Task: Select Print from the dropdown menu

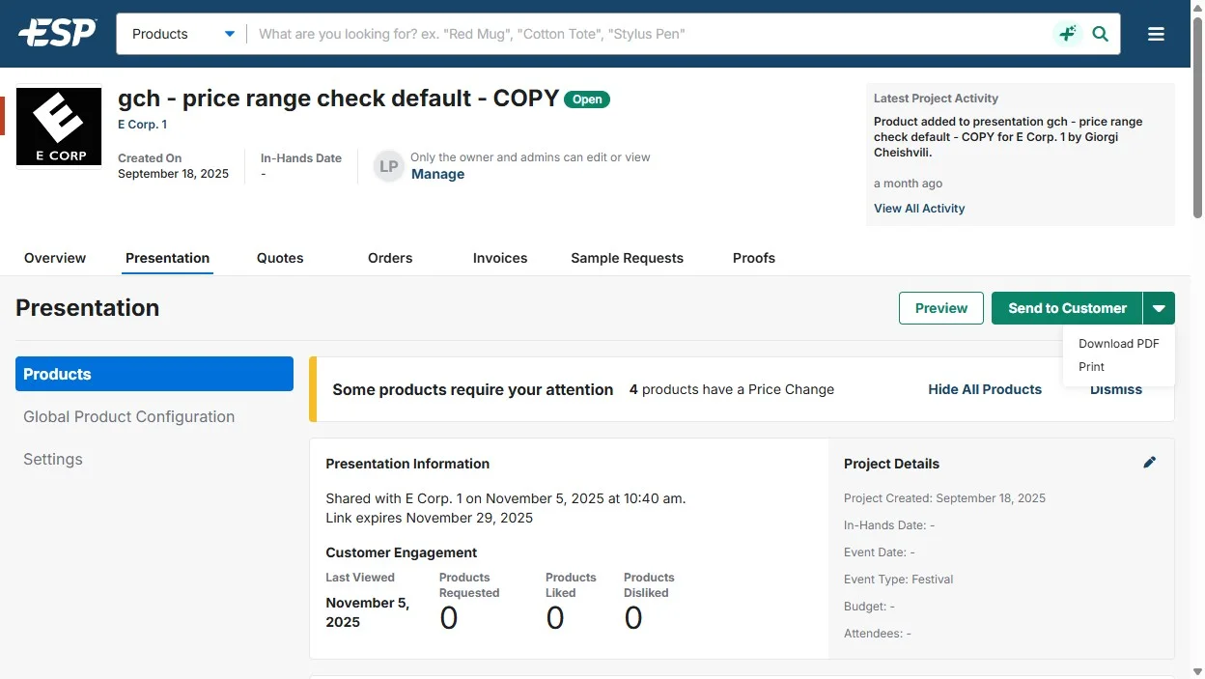Action: tap(1091, 367)
